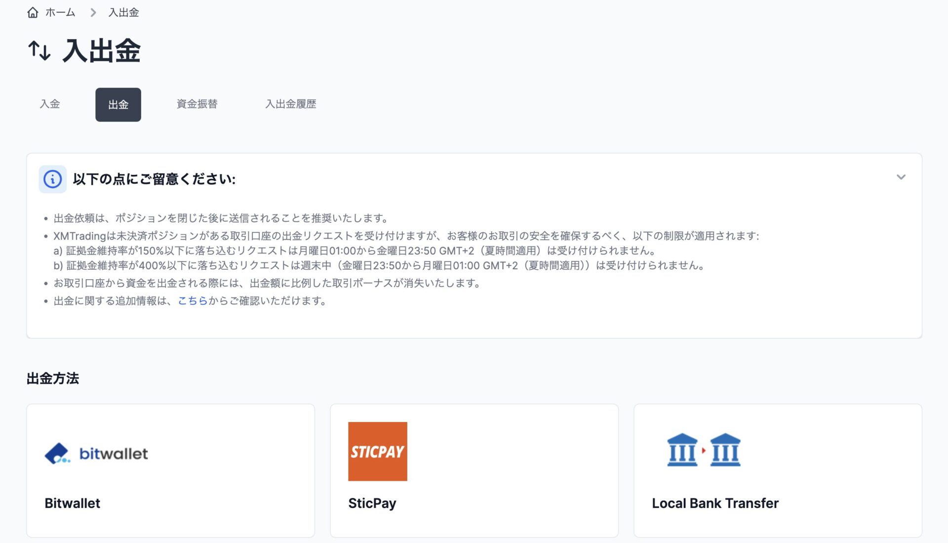Switch to the 入金 tab
This screenshot has width=948, height=543.
[50, 104]
